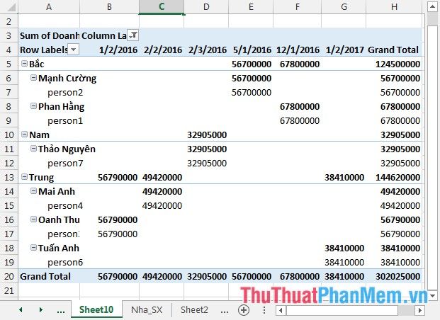Click the 'Sum of Doanh' cell
Viewport: 440px width, 320px height.
49,35
